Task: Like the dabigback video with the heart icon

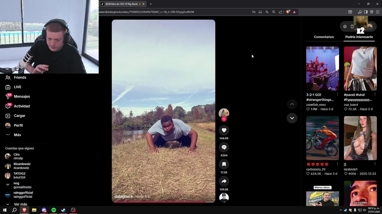Action: tap(224, 130)
